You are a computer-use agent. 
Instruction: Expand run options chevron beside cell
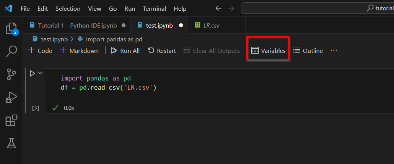point(40,73)
